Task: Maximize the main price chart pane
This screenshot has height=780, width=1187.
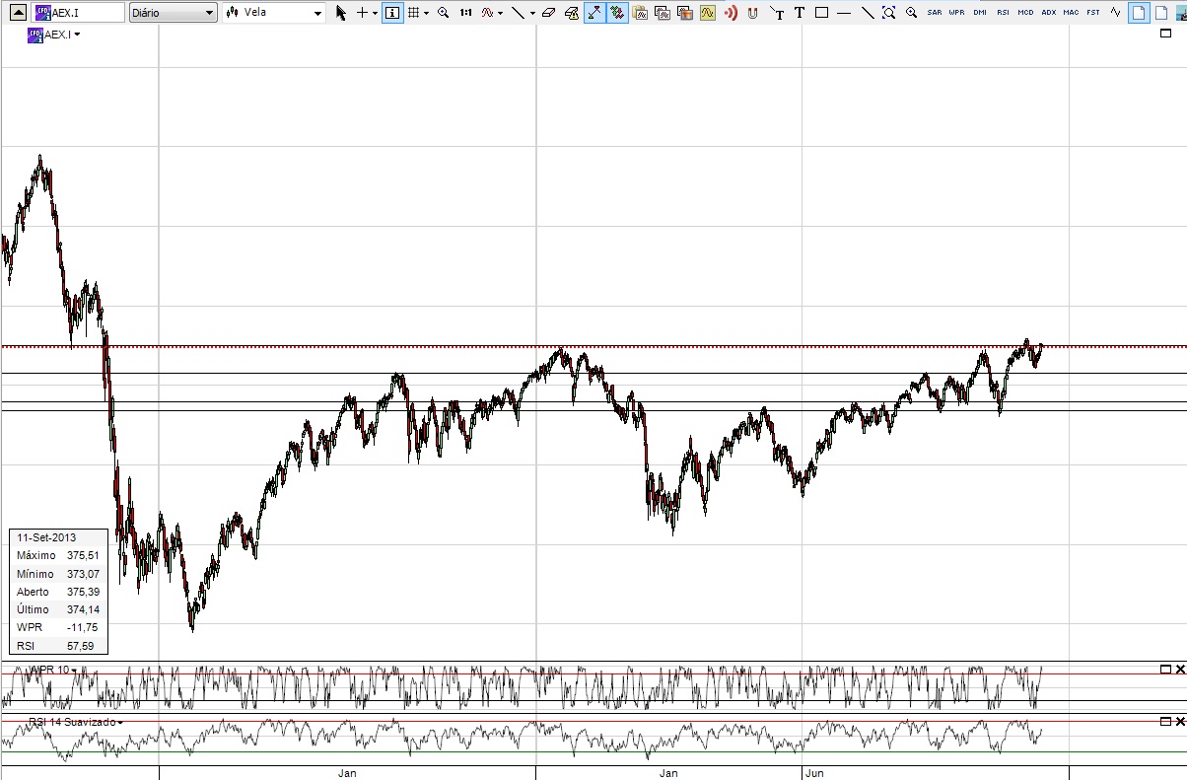Action: 1165,34
